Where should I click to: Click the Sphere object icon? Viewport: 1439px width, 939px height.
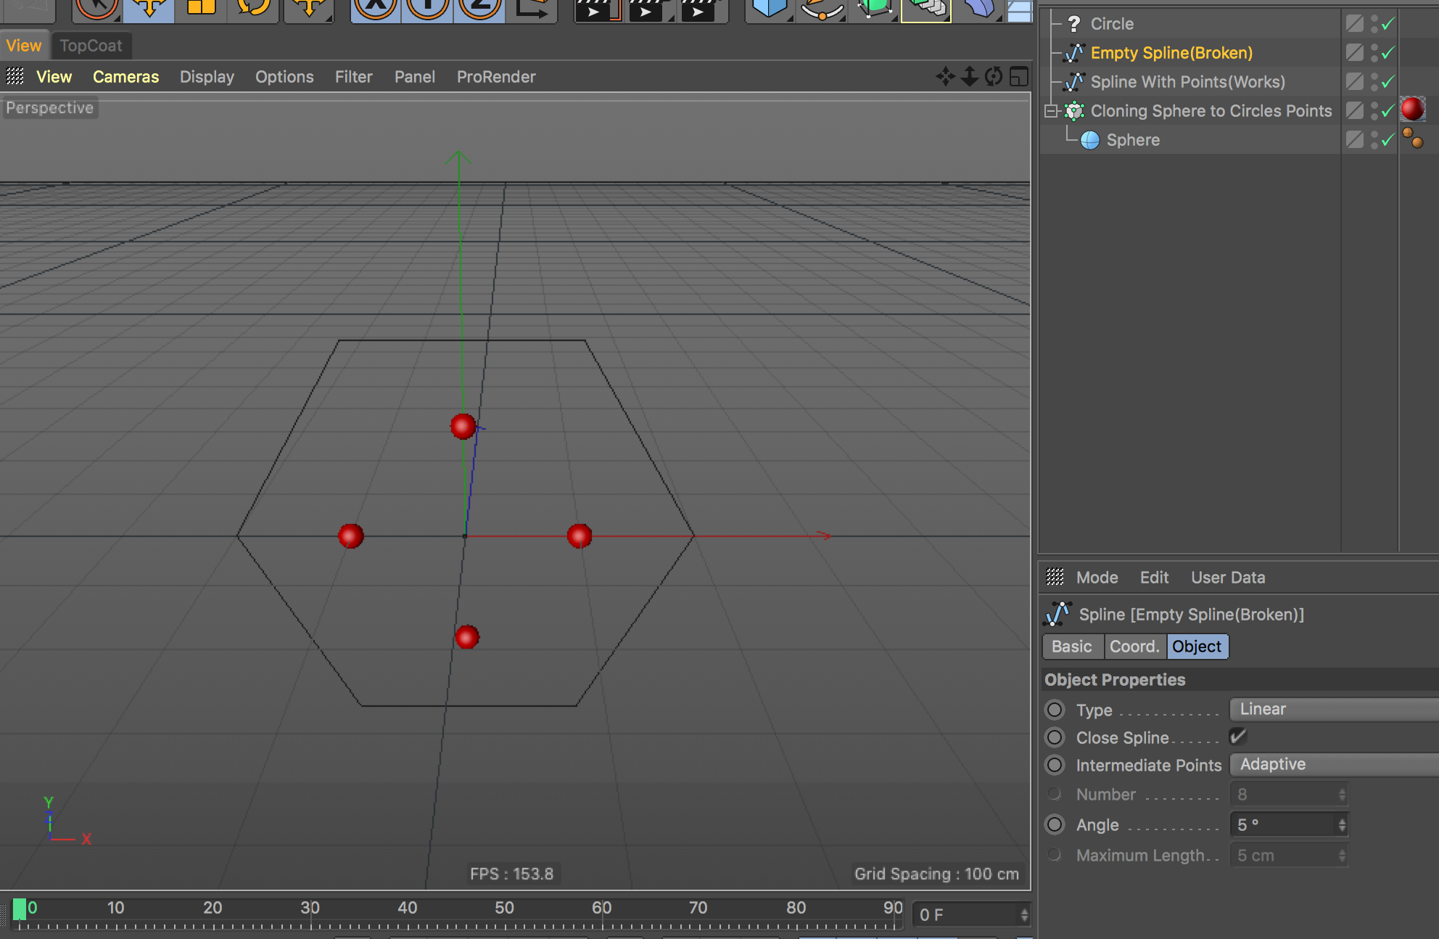1089,139
